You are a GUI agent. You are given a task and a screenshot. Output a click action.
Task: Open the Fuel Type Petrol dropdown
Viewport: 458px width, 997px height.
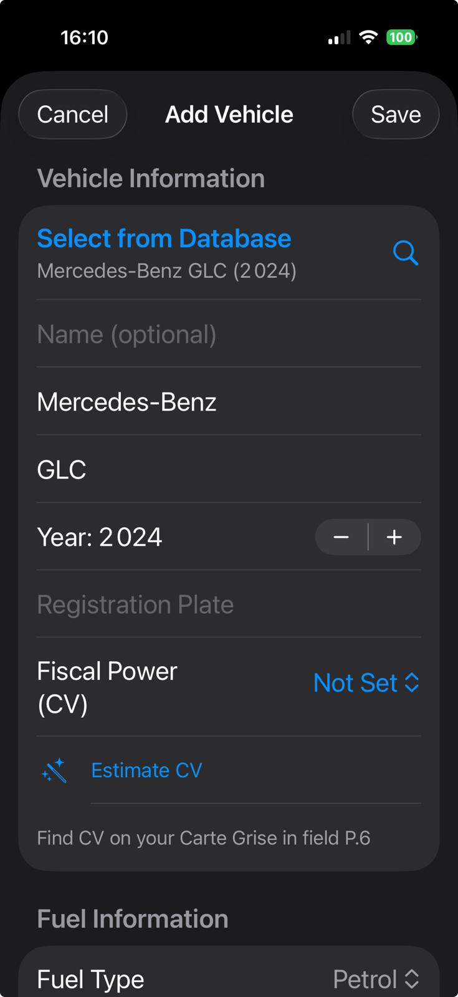coord(375,980)
